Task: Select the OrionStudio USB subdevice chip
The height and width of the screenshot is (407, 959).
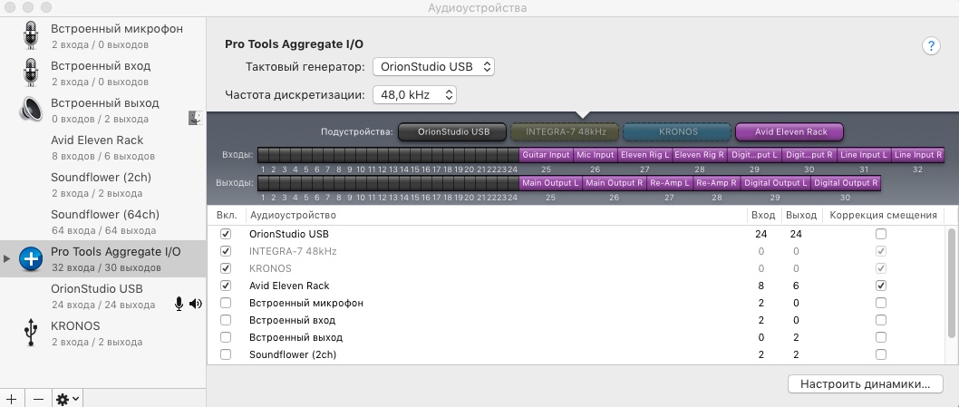Action: click(x=452, y=131)
